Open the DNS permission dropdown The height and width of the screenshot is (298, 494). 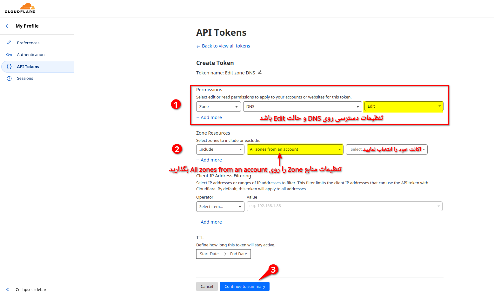pos(303,107)
